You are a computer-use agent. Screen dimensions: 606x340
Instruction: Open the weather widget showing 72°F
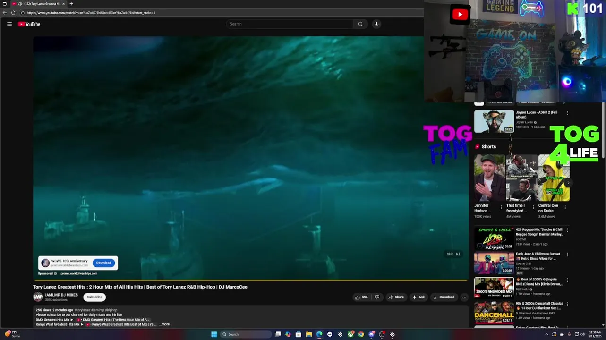click(x=12, y=334)
